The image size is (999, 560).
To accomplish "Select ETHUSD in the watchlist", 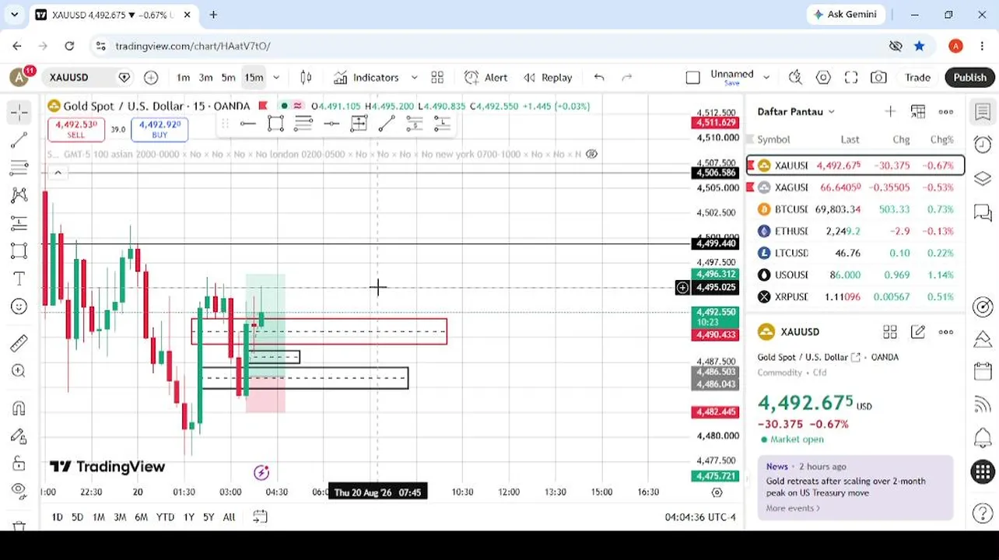I will coord(855,231).
